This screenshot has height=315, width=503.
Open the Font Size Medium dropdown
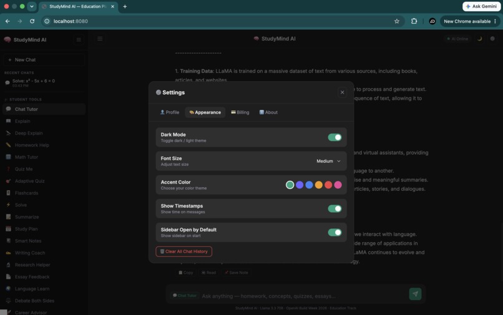pos(328,161)
